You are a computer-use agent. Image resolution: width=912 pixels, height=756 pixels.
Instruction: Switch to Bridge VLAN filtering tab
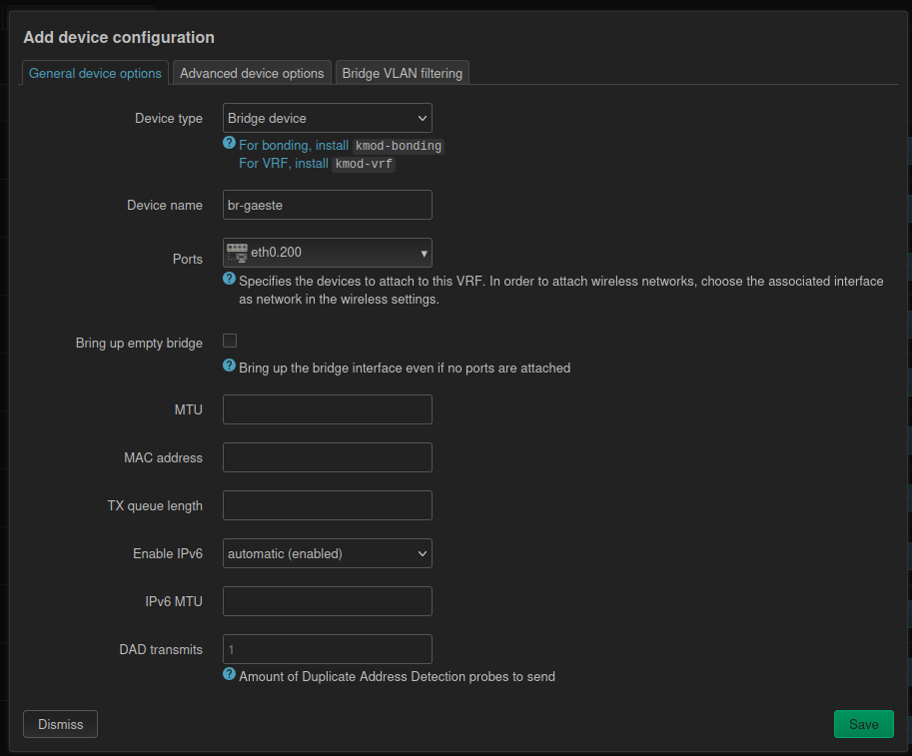click(x=402, y=73)
